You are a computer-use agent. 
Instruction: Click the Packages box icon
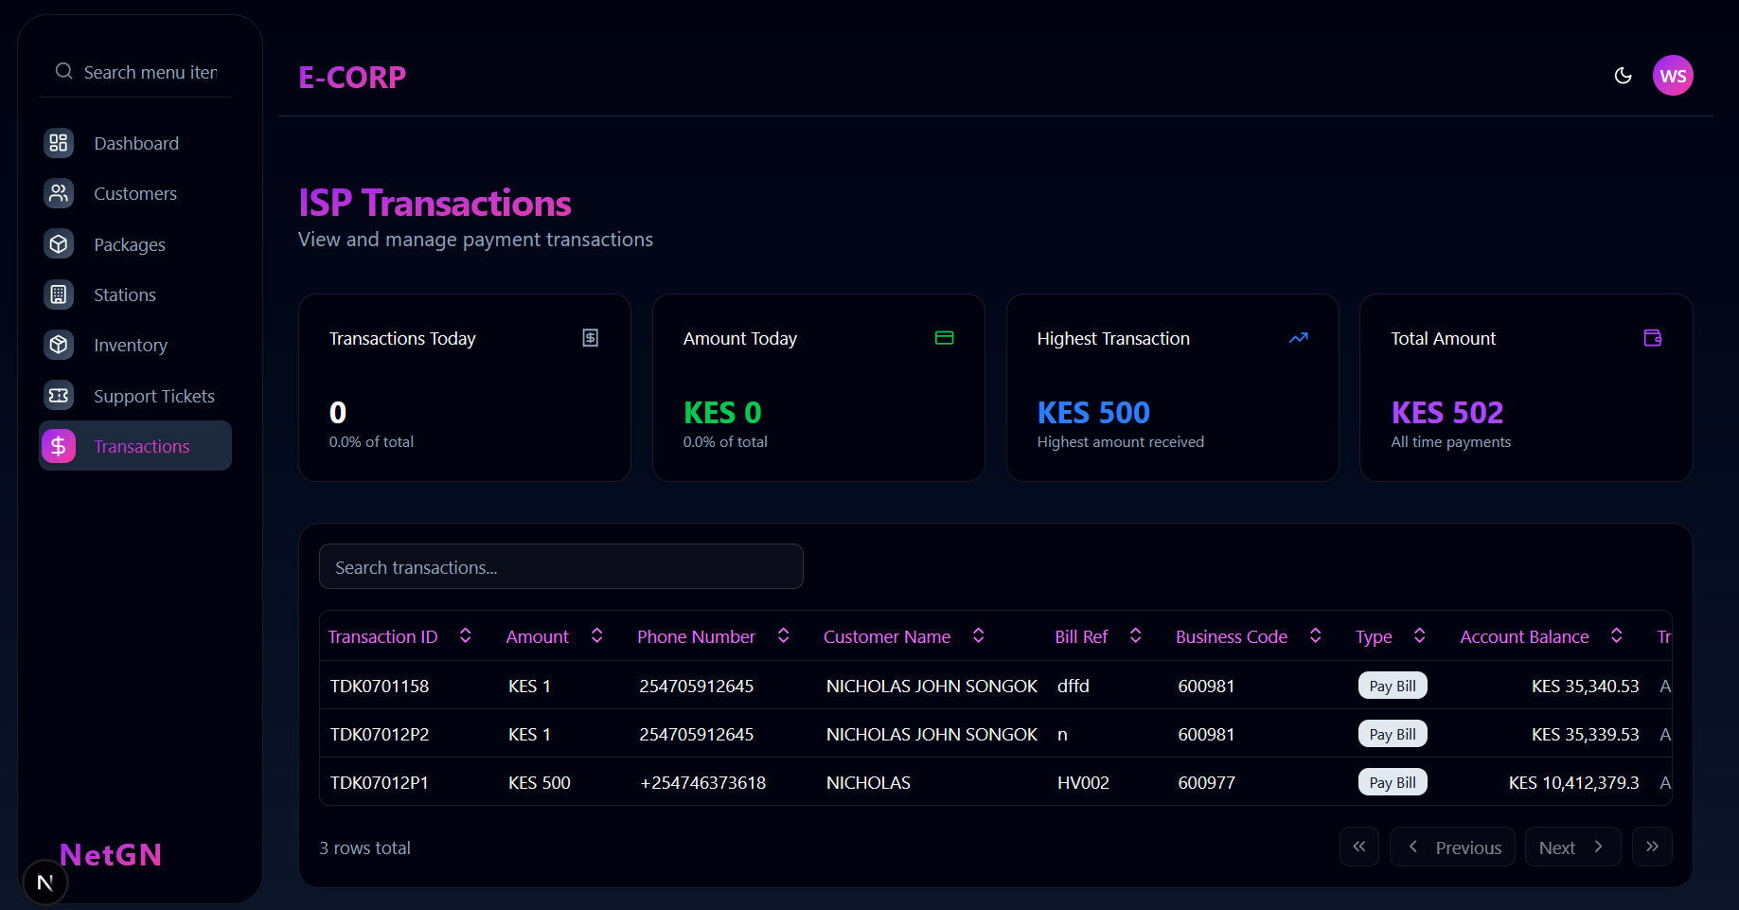[x=59, y=244]
